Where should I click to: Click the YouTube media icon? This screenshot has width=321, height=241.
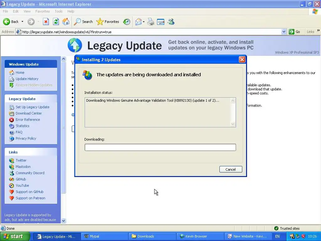pos(12,186)
